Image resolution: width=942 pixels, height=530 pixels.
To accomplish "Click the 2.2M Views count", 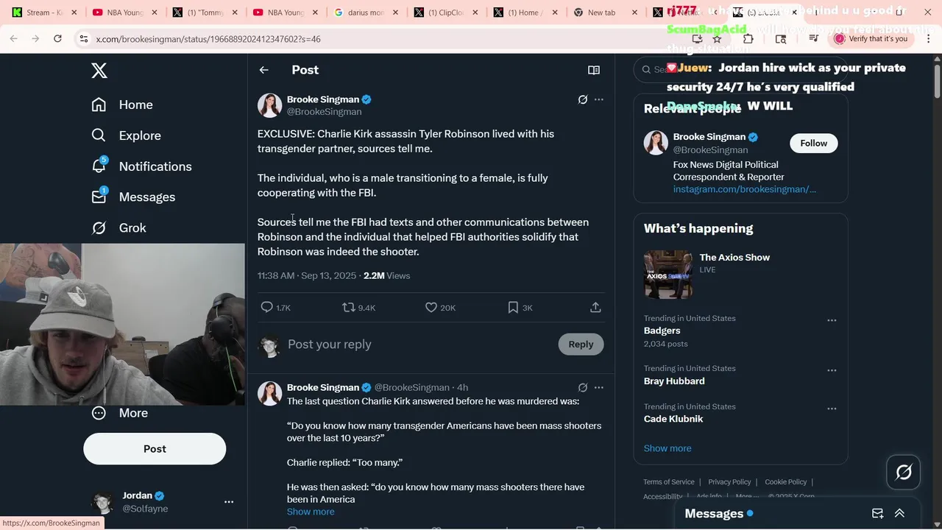I will tap(386, 275).
